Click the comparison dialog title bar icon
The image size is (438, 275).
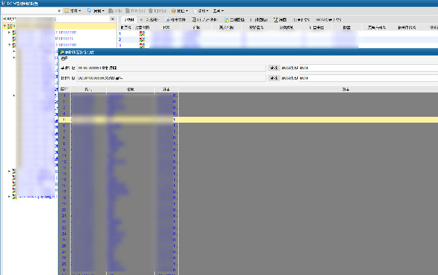pos(62,52)
